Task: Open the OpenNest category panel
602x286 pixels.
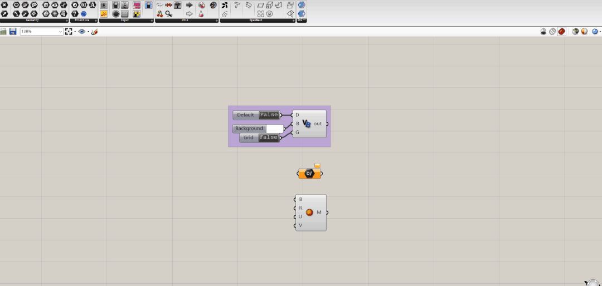Action: (x=257, y=21)
